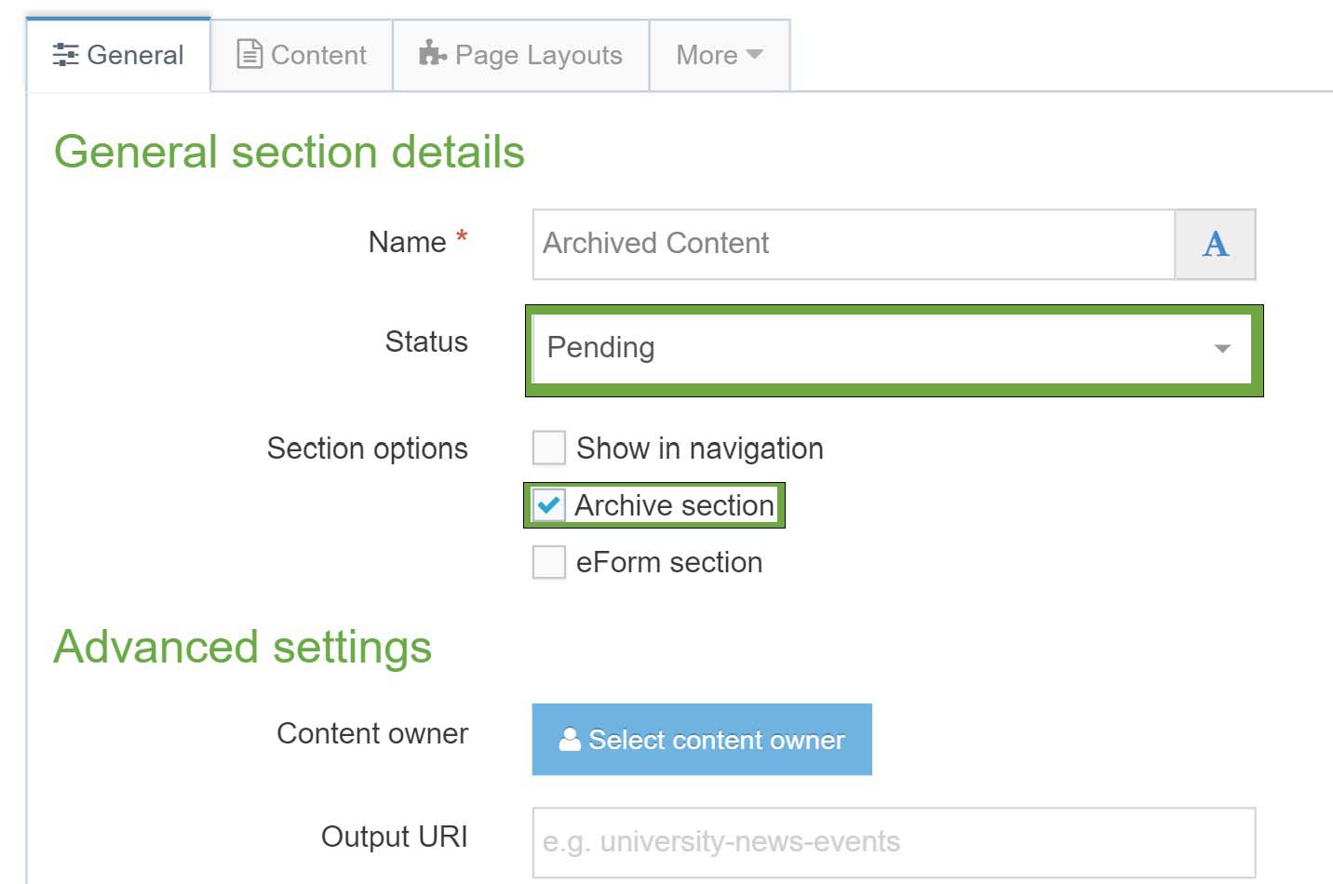
Task: Focus the Output URI input field
Action: click(894, 842)
